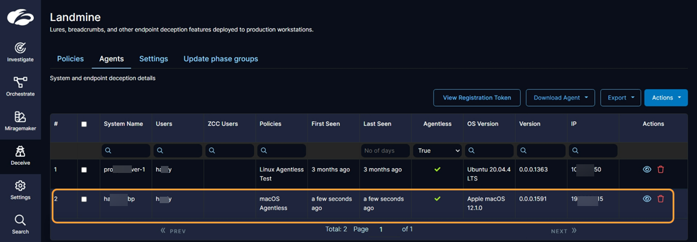Switch to the Policies tab
Screen dimensions: 697x242
click(x=70, y=59)
